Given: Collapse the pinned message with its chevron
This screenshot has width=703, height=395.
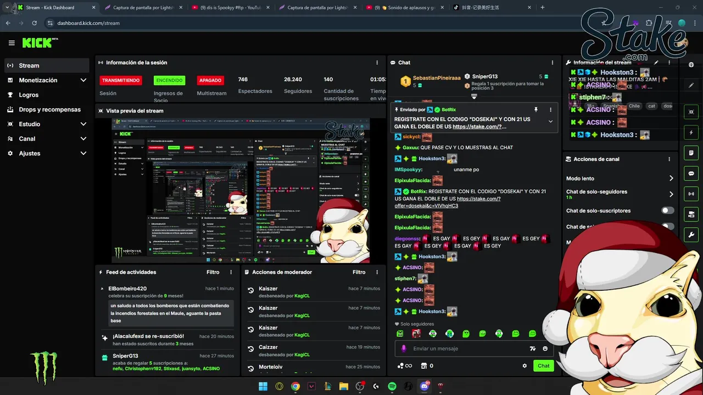Looking at the screenshot, I should tap(550, 122).
